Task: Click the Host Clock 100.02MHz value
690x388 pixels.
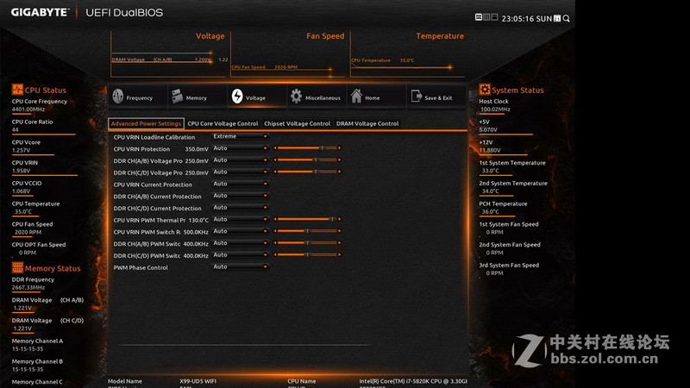Action: tap(495, 110)
